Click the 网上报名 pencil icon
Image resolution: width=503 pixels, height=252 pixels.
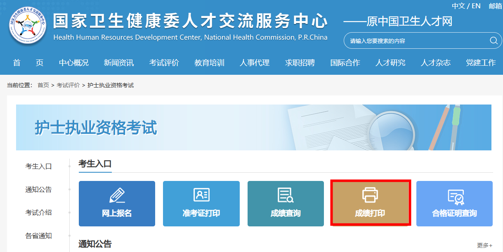[x=117, y=195]
